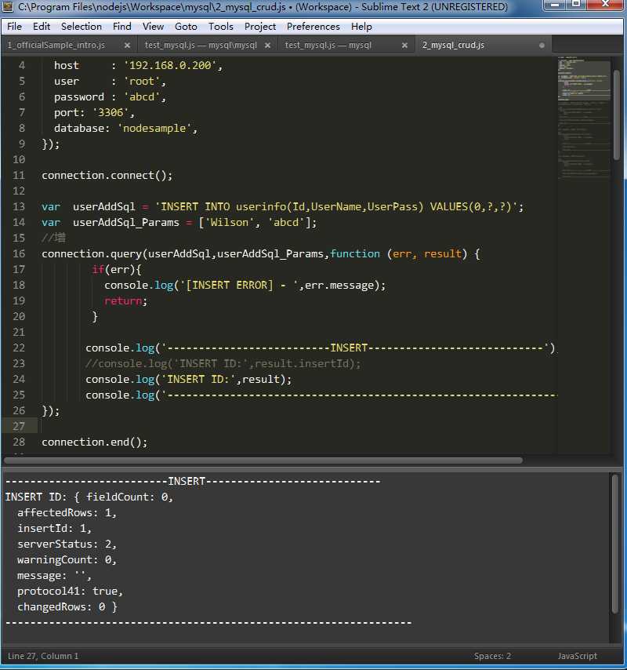Click unsaved dot on 2_mysql_crud.js tab
Screen dimensions: 627x670
[x=542, y=46]
